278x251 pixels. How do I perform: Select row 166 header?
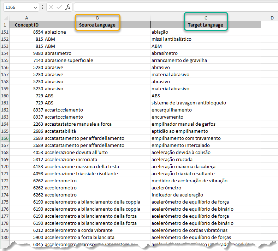coord(5,138)
